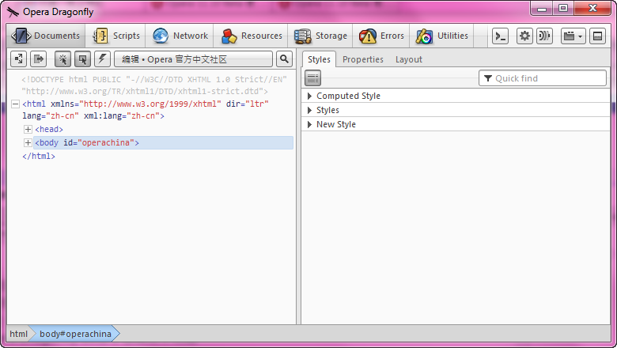Click the expand DOM tree icon
617x348 pixels.
18,59
